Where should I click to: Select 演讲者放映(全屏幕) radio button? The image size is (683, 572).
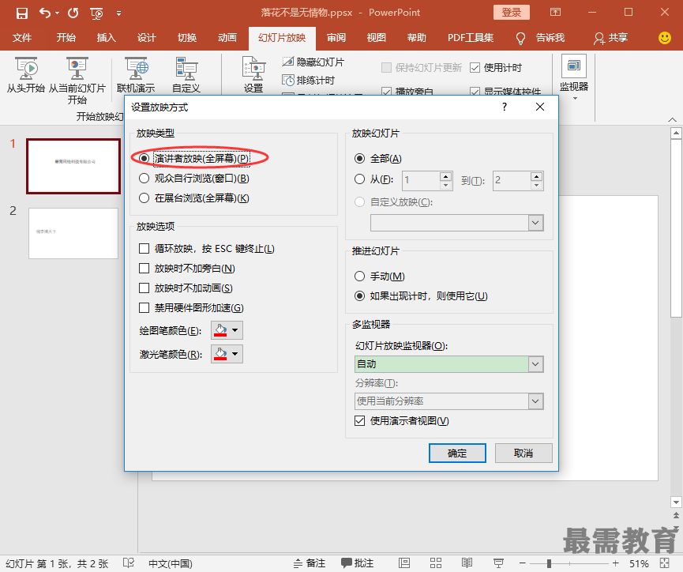click(x=144, y=158)
